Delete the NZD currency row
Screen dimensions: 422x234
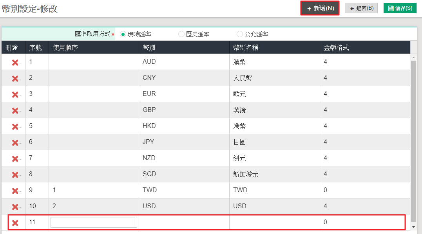click(x=15, y=159)
